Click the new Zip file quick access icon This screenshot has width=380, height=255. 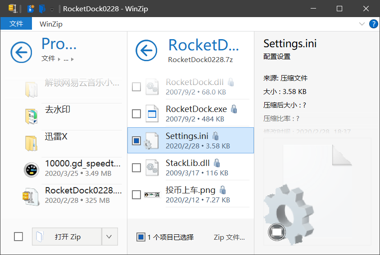point(31,9)
